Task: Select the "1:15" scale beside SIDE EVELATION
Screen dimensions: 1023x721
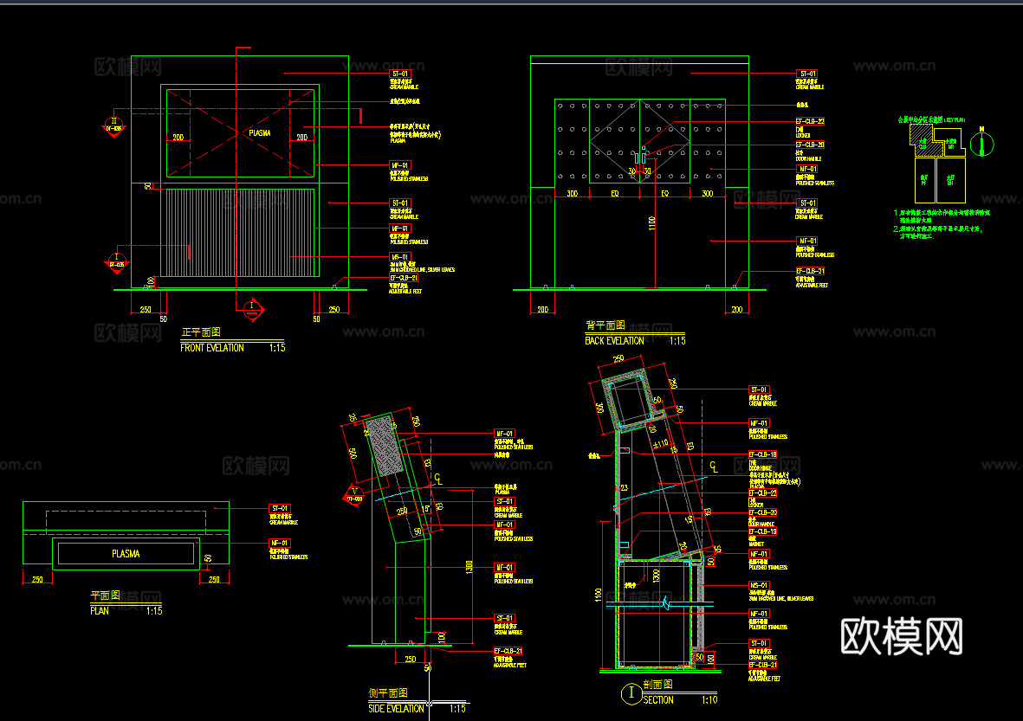Action: pos(457,709)
